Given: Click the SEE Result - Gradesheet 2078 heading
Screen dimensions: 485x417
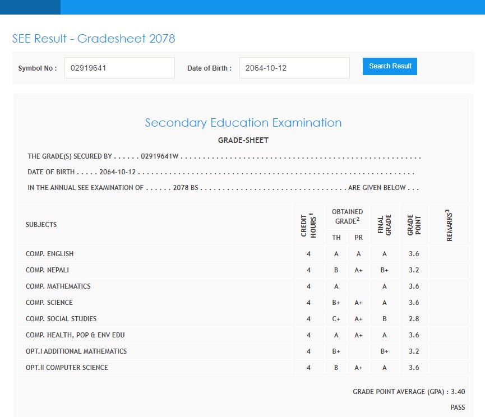Looking at the screenshot, I should click(x=94, y=39).
